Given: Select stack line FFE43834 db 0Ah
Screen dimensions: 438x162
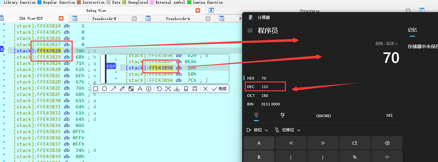Looking at the screenshot, I should click(49, 125).
